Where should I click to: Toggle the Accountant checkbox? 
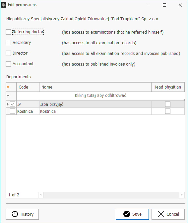(x=8, y=64)
